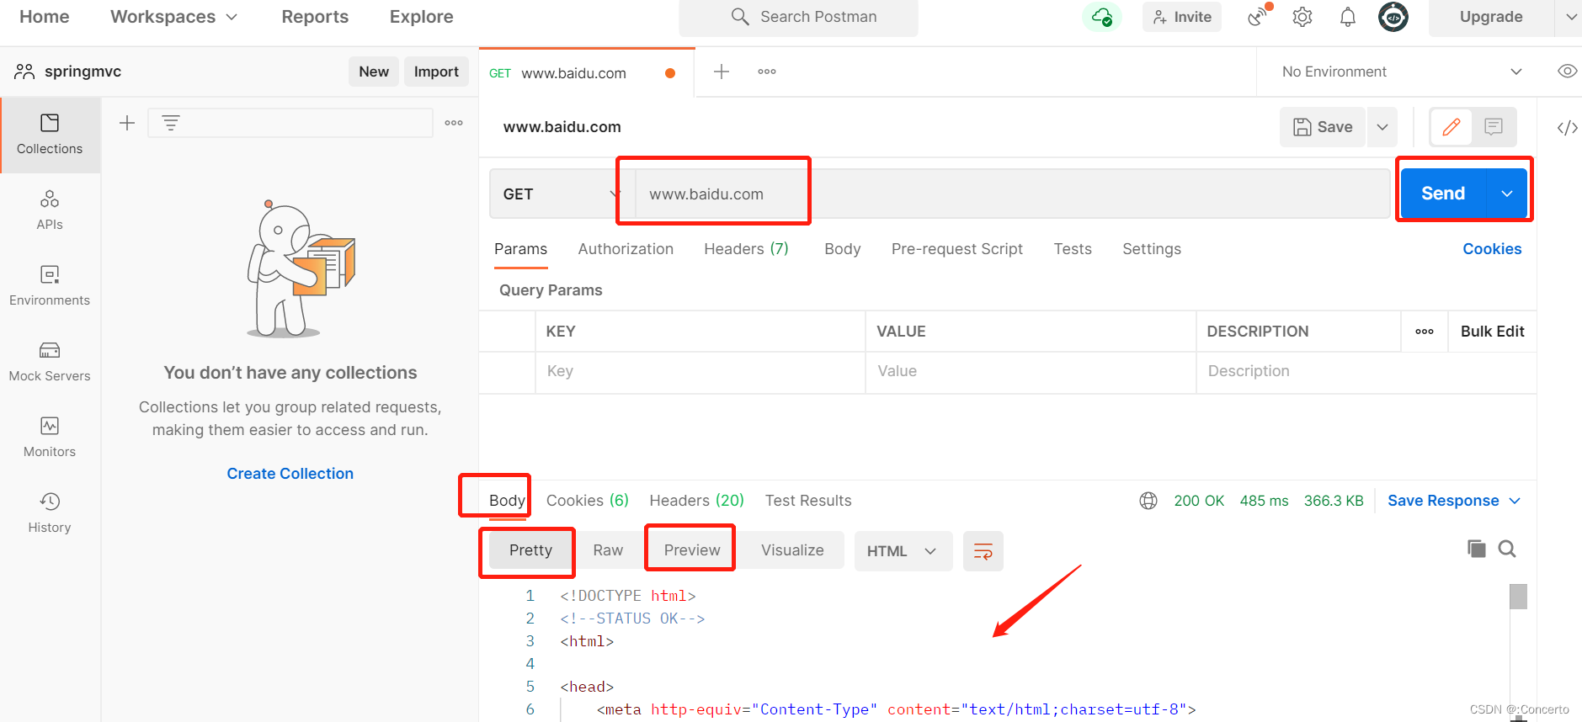
Task: Expand the Save Response menu
Action: (x=1454, y=501)
